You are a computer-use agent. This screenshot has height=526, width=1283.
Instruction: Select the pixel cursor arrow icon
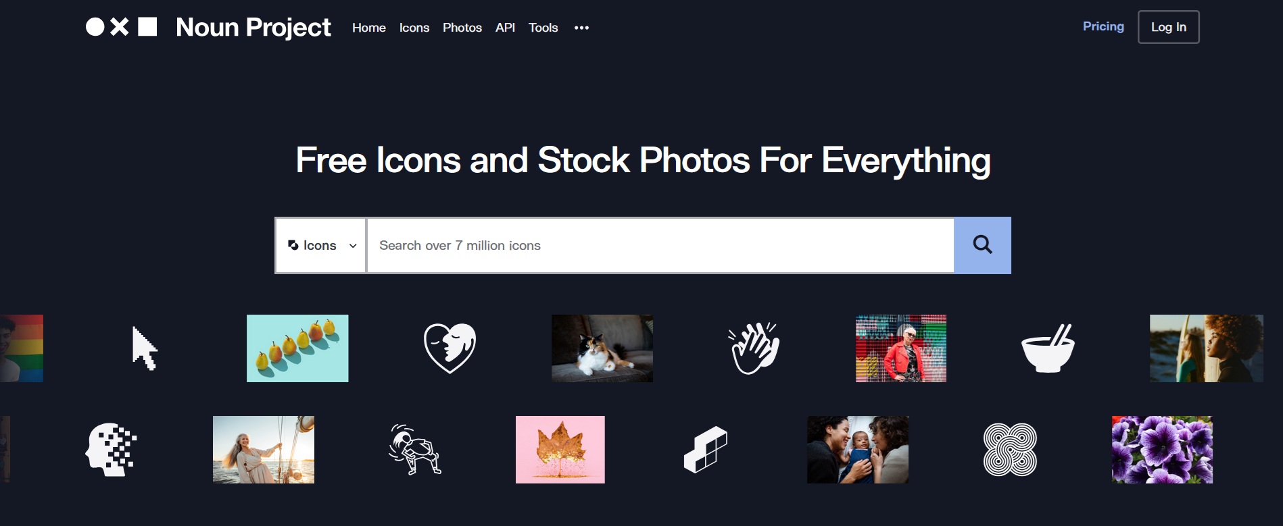[145, 348]
